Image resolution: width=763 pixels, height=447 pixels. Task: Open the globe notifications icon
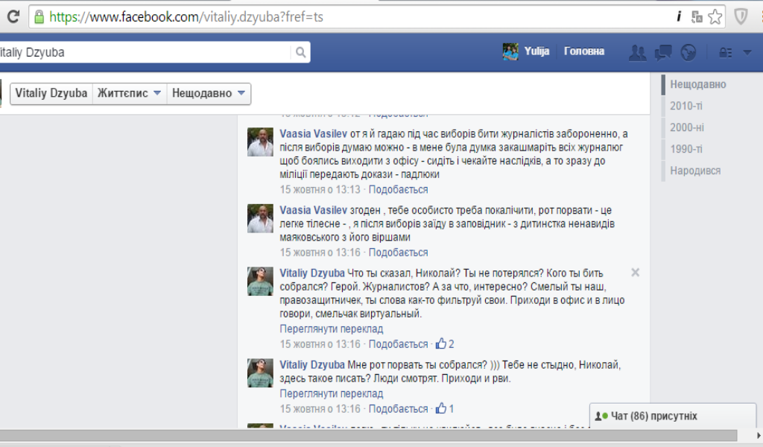pos(688,52)
